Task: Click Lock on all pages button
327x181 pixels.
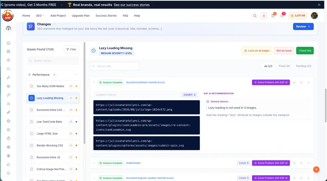Action: click(x=257, y=51)
